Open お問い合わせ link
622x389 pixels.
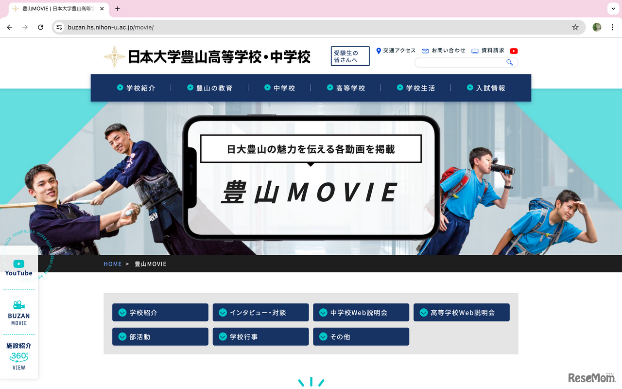point(444,51)
